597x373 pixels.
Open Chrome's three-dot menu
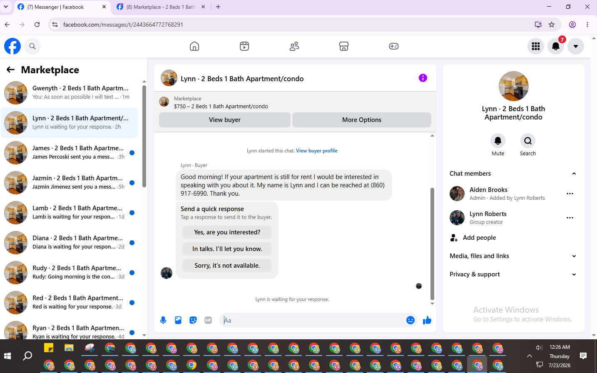pos(587,25)
